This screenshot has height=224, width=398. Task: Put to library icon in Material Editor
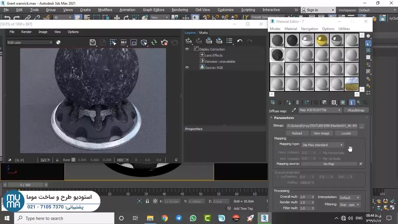pyautogui.click(x=324, y=102)
